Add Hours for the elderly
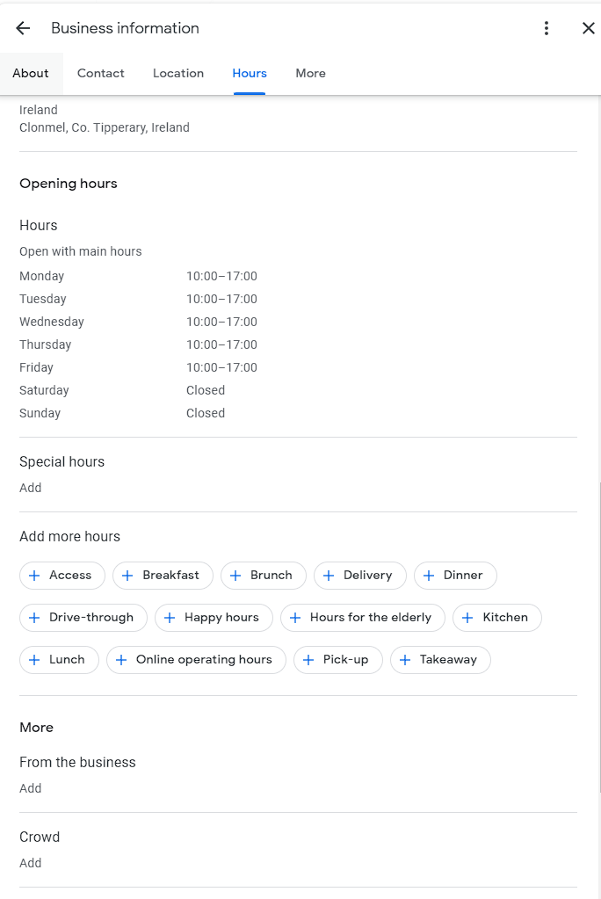The width and height of the screenshot is (601, 899). point(362,618)
